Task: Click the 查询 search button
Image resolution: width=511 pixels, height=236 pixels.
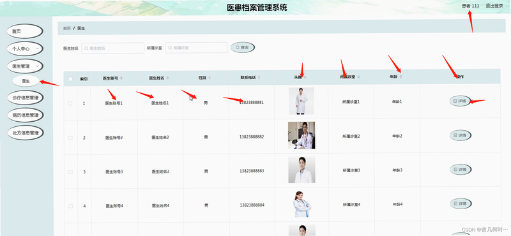Action: click(243, 48)
